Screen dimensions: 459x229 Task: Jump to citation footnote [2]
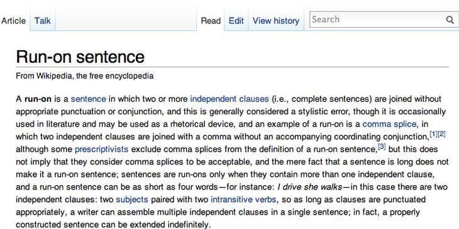441,134
